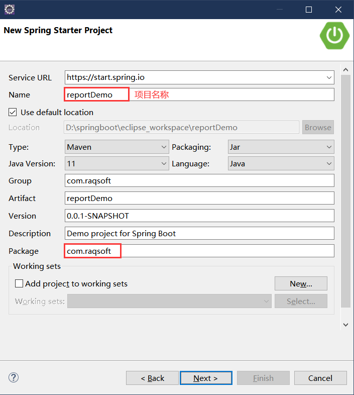354x395 pixels.
Task: Uncheck Use default location
Action: coord(13,112)
